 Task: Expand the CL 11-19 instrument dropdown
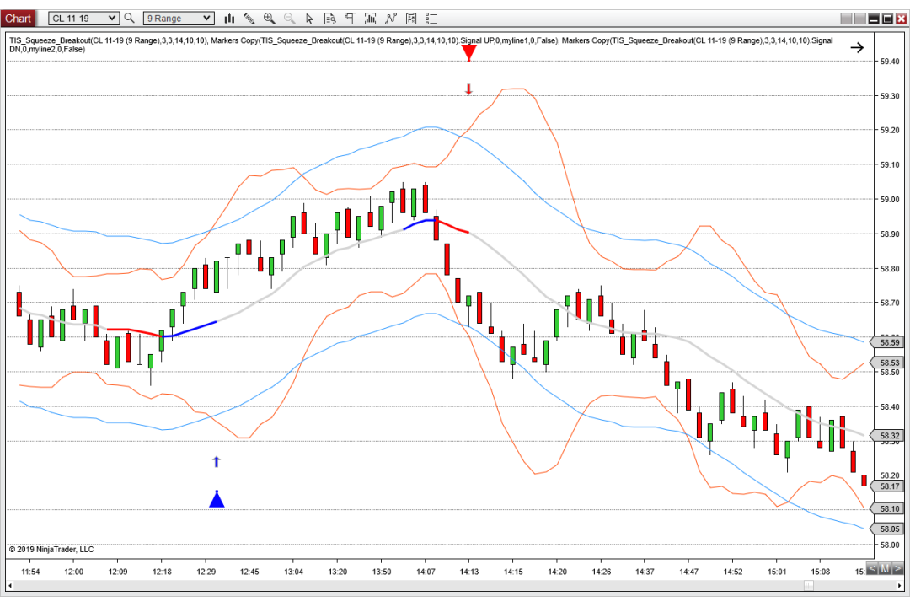(x=83, y=19)
